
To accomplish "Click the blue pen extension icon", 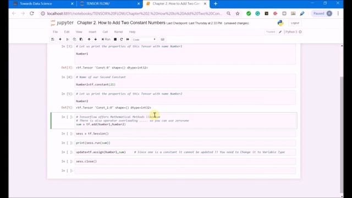I will point(302,13).
